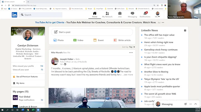
Task: Add a Video to post
Action: pyautogui.click(x=78, y=40)
